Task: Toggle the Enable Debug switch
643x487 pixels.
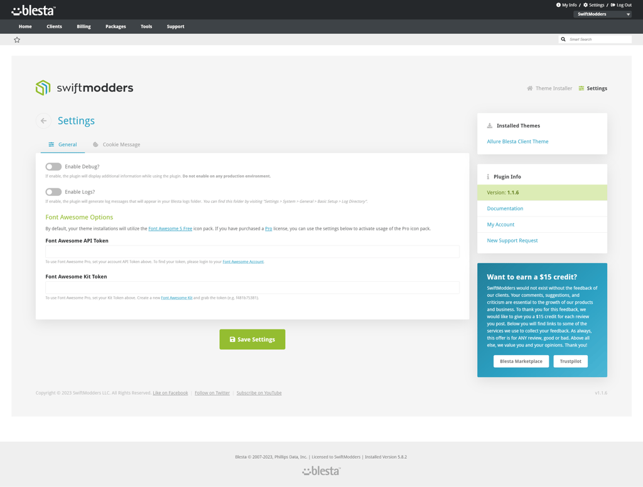Action: [53, 166]
